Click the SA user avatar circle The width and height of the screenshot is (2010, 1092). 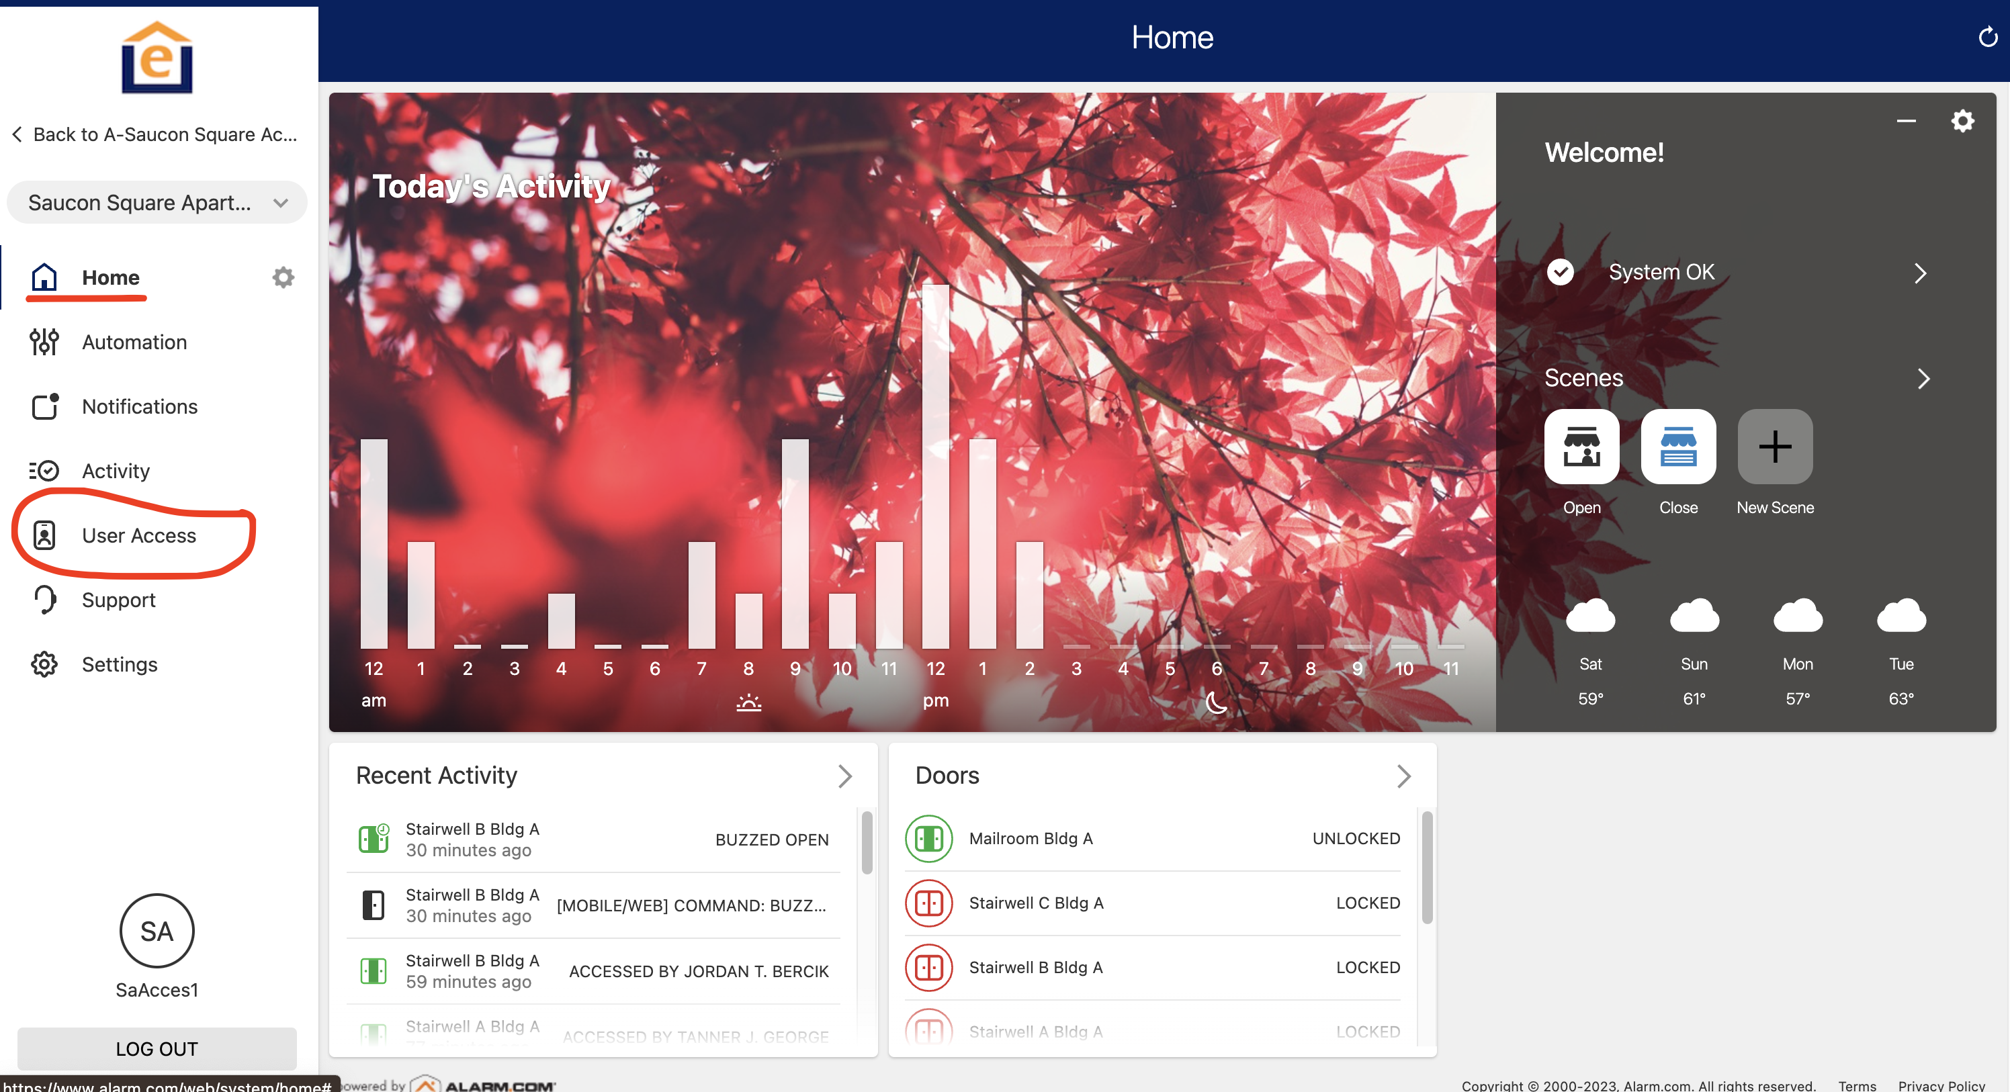click(x=157, y=931)
